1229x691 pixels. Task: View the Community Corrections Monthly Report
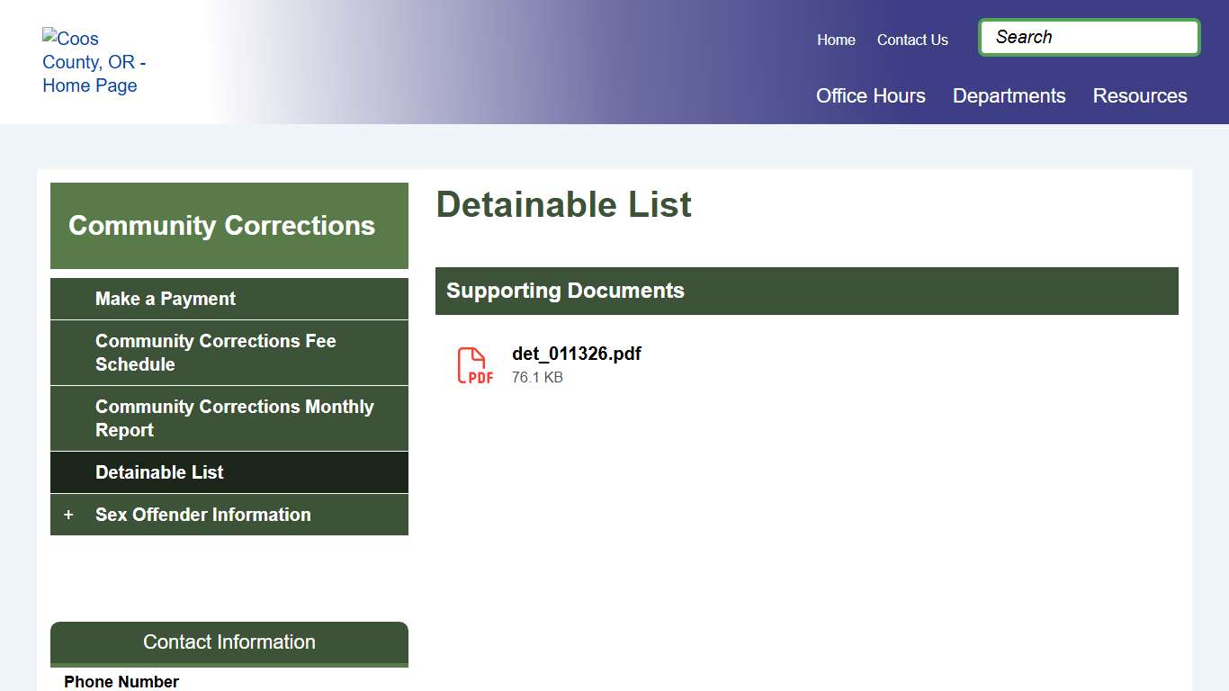[234, 417]
